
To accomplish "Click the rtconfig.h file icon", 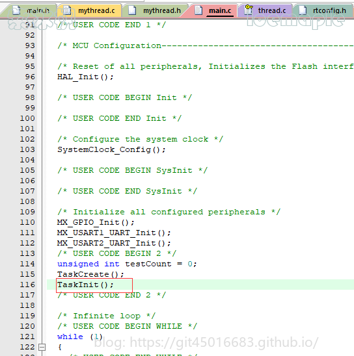I will click(x=302, y=10).
